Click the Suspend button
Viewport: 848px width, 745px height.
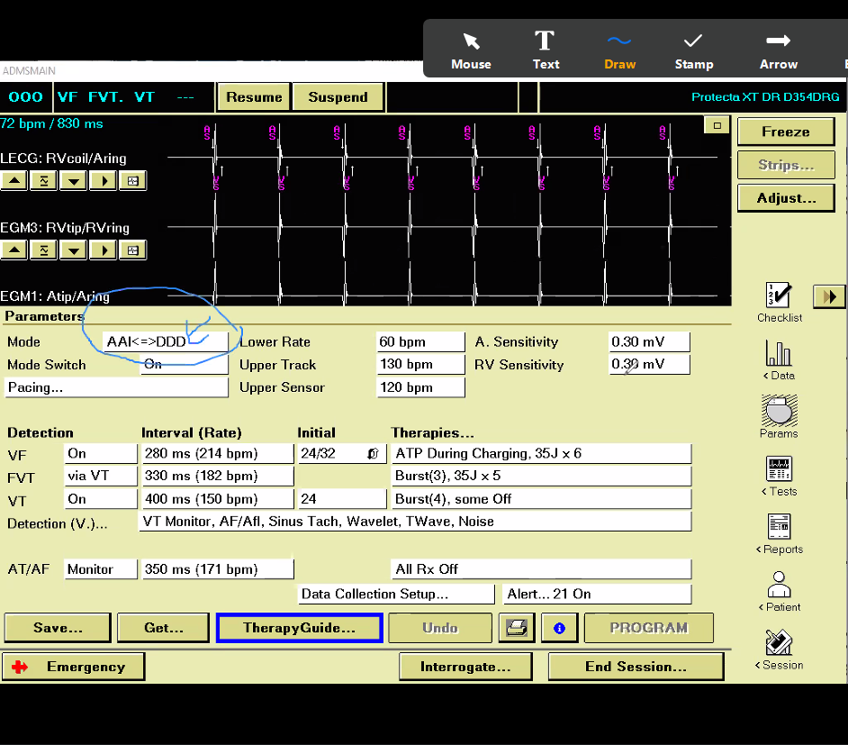coord(338,97)
